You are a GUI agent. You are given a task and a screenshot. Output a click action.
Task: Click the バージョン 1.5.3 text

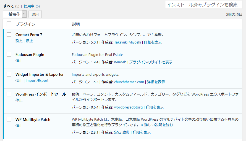(85, 82)
